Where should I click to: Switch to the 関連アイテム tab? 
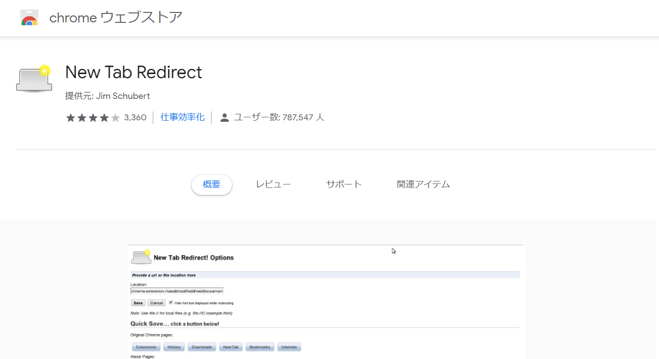pyautogui.click(x=424, y=184)
